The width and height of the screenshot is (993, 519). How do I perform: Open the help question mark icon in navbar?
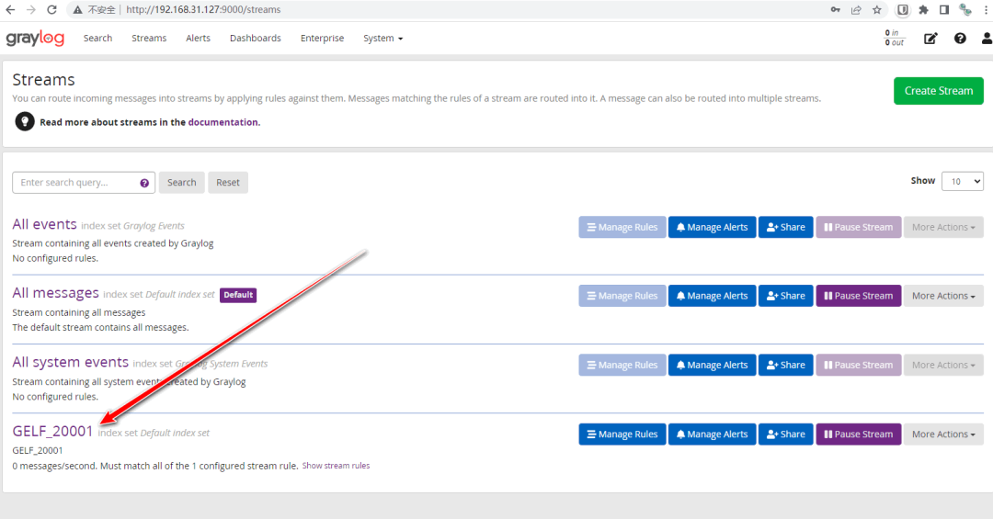coord(960,39)
